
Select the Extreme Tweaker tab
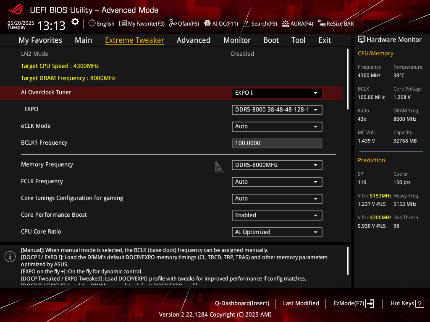tap(135, 40)
